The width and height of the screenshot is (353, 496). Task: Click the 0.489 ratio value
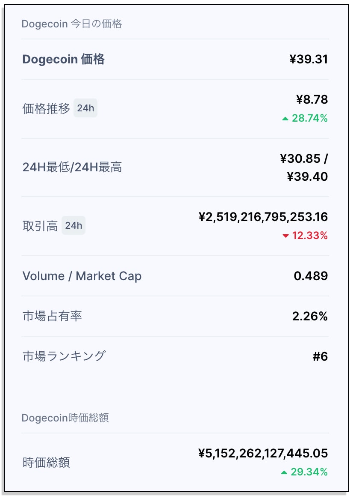tap(311, 276)
